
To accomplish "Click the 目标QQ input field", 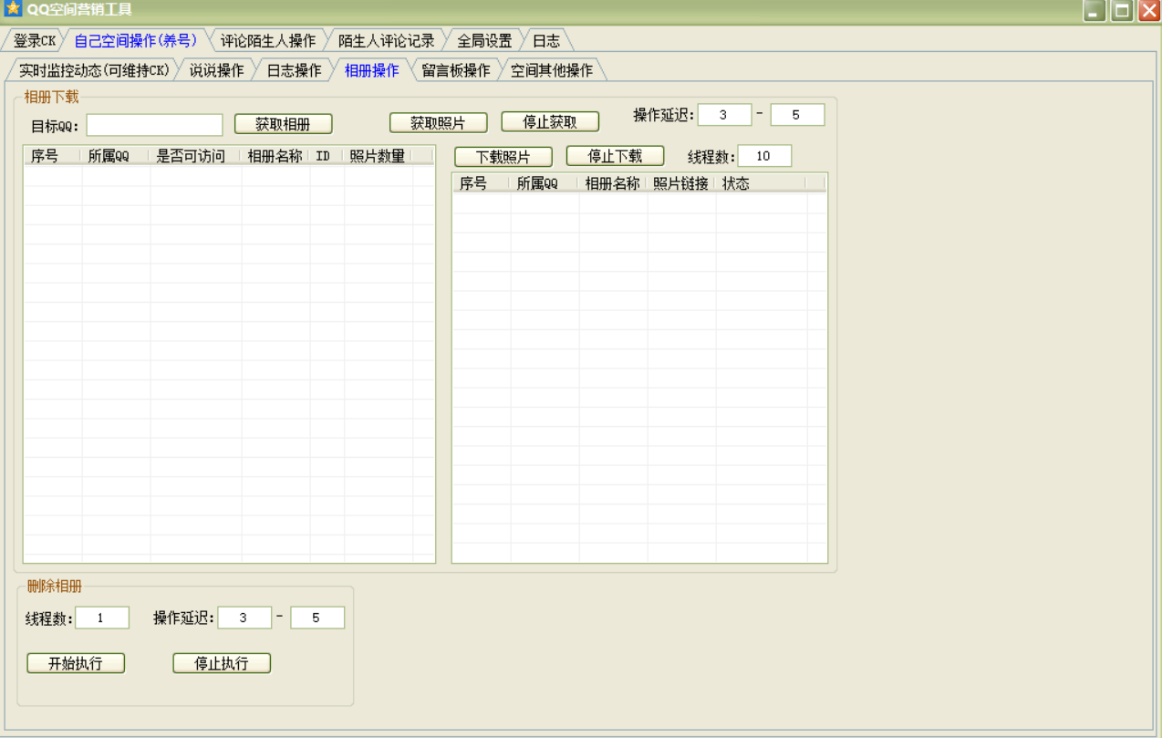I will coord(154,125).
